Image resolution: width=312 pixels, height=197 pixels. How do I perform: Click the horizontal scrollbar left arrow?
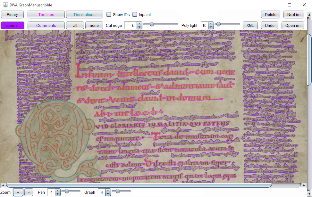point(3,185)
